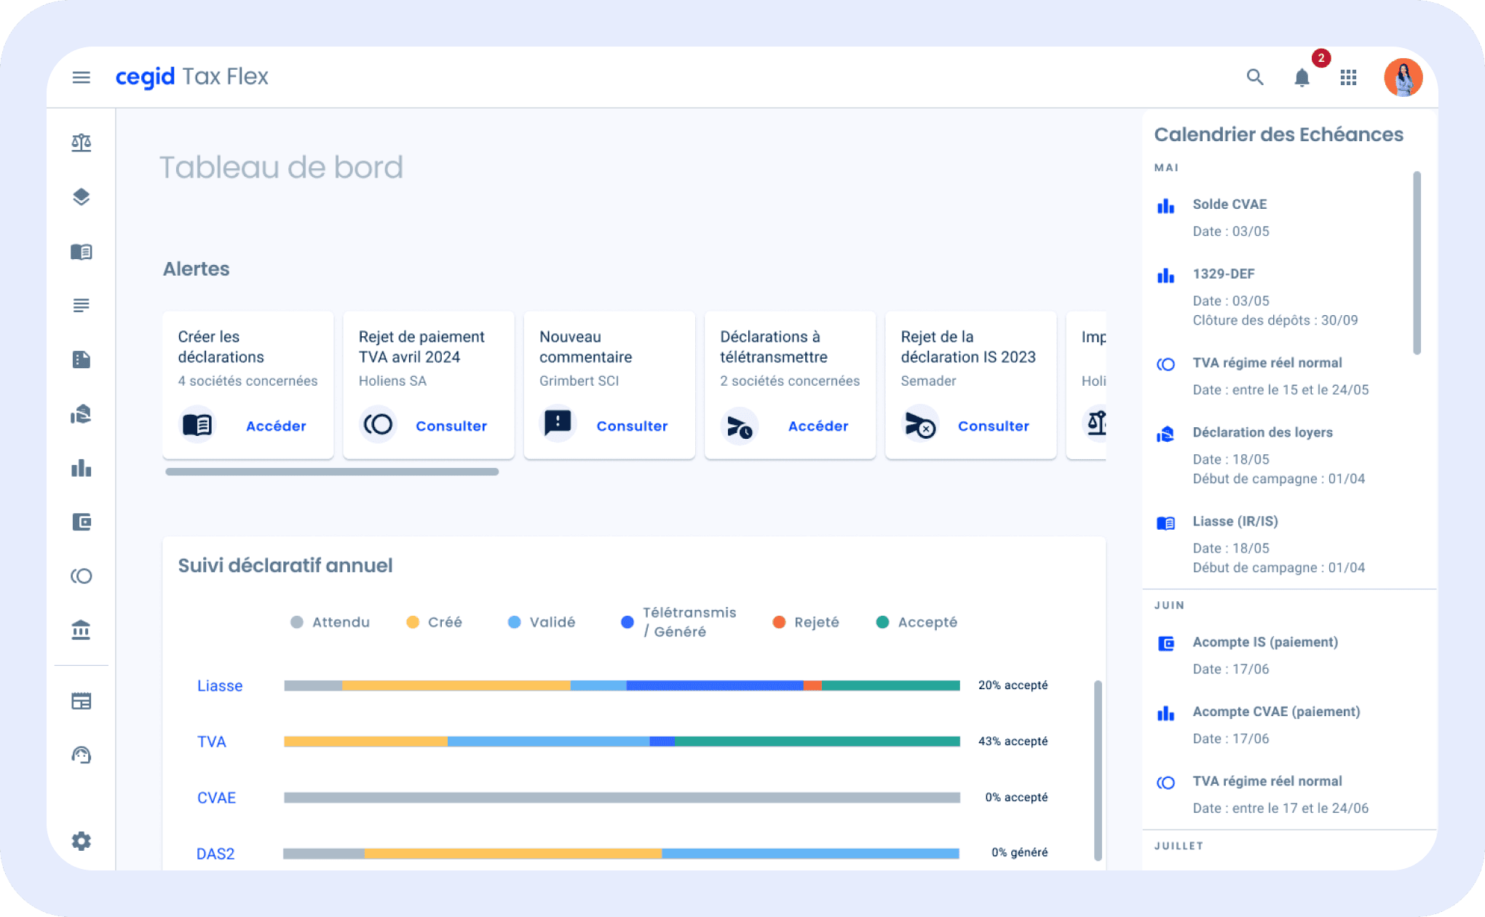
Task: Click Consulter on Rejet de paiement TVA card
Action: [451, 426]
